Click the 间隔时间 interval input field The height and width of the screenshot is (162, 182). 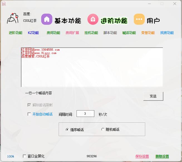[85, 114]
